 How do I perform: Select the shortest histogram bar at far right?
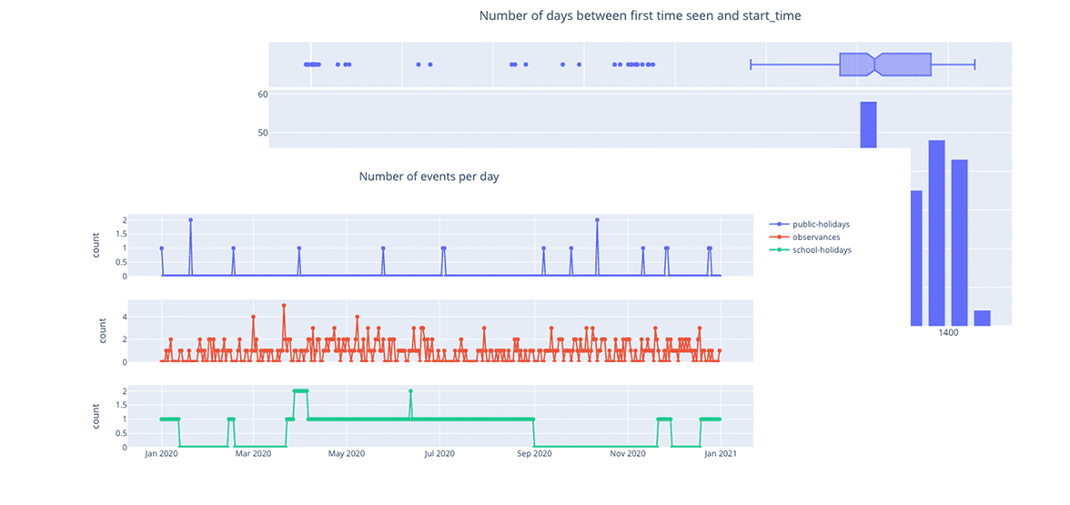(x=982, y=318)
